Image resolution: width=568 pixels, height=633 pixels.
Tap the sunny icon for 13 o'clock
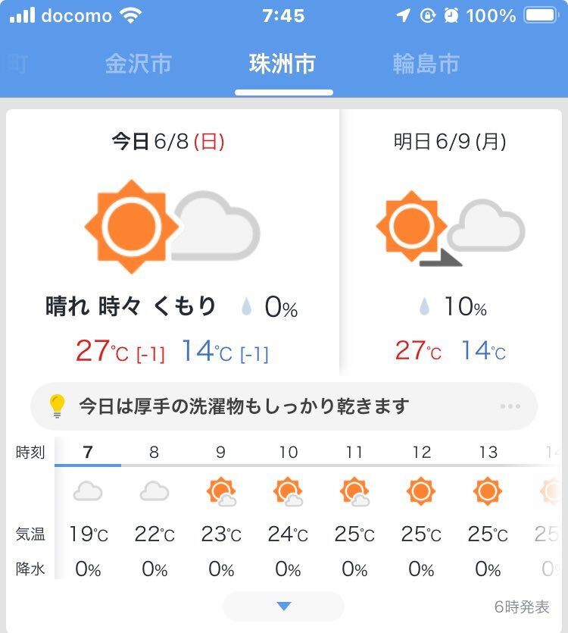click(x=487, y=491)
